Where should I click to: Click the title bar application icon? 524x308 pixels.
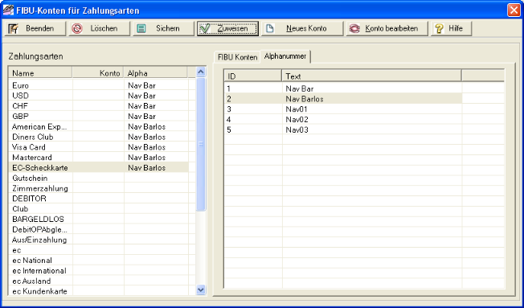8,10
